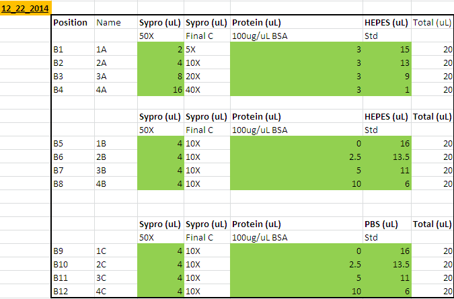454x299 pixels.
Task: Click the 1A sample name cell
Action: 115,49
